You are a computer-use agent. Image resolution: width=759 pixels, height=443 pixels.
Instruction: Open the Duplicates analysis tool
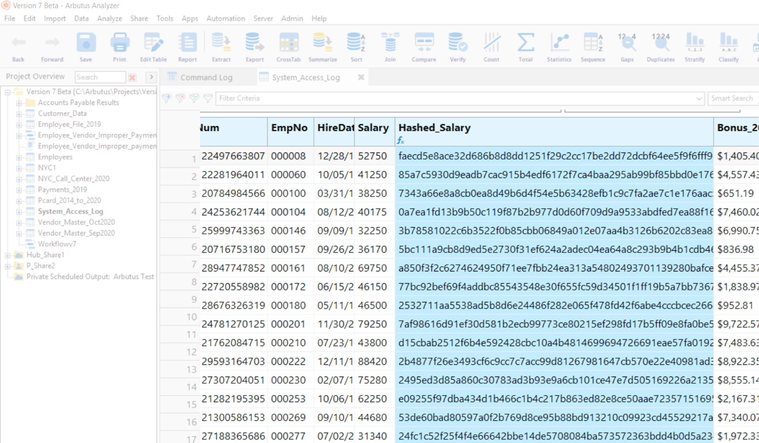coord(660,46)
